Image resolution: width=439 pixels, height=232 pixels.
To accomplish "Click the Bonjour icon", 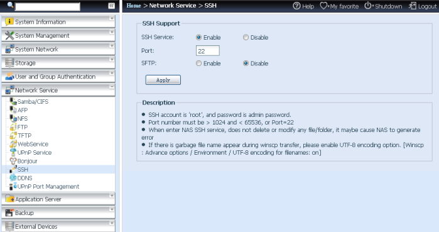I will (x=13, y=161).
